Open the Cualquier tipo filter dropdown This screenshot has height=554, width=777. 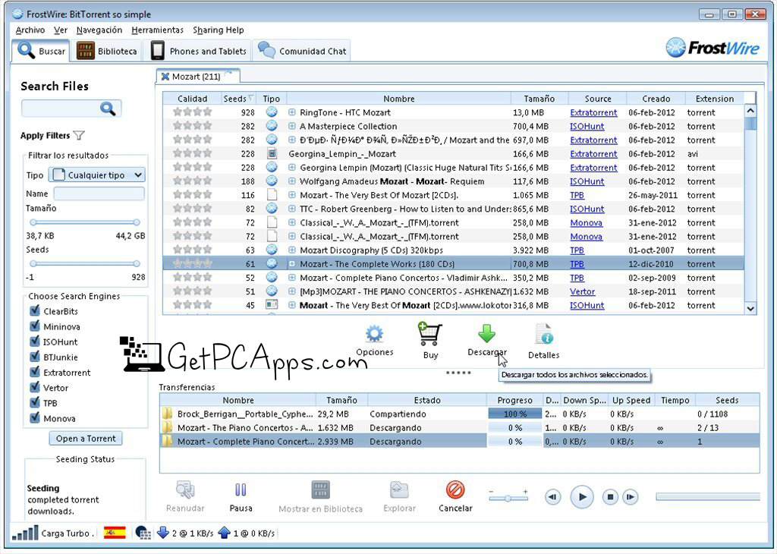tap(96, 175)
